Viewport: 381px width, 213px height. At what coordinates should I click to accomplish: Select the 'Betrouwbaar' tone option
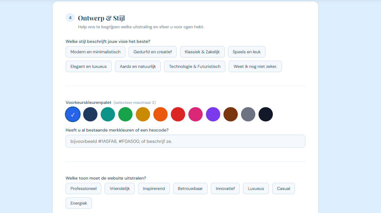pos(190,188)
